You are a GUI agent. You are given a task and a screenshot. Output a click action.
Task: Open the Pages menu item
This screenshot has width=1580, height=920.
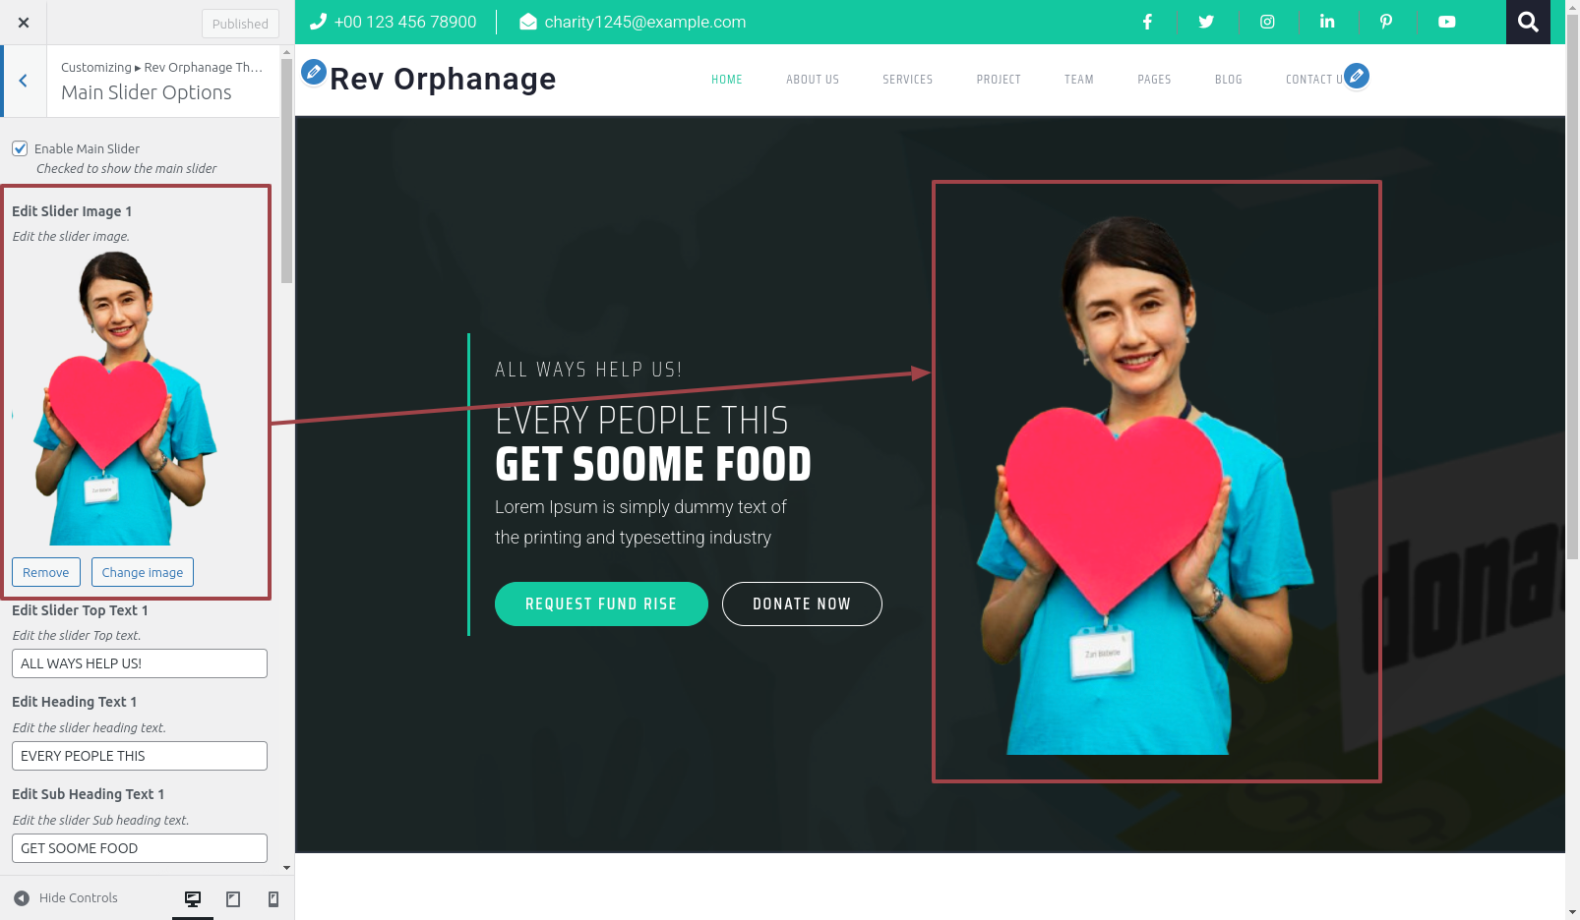coord(1154,80)
